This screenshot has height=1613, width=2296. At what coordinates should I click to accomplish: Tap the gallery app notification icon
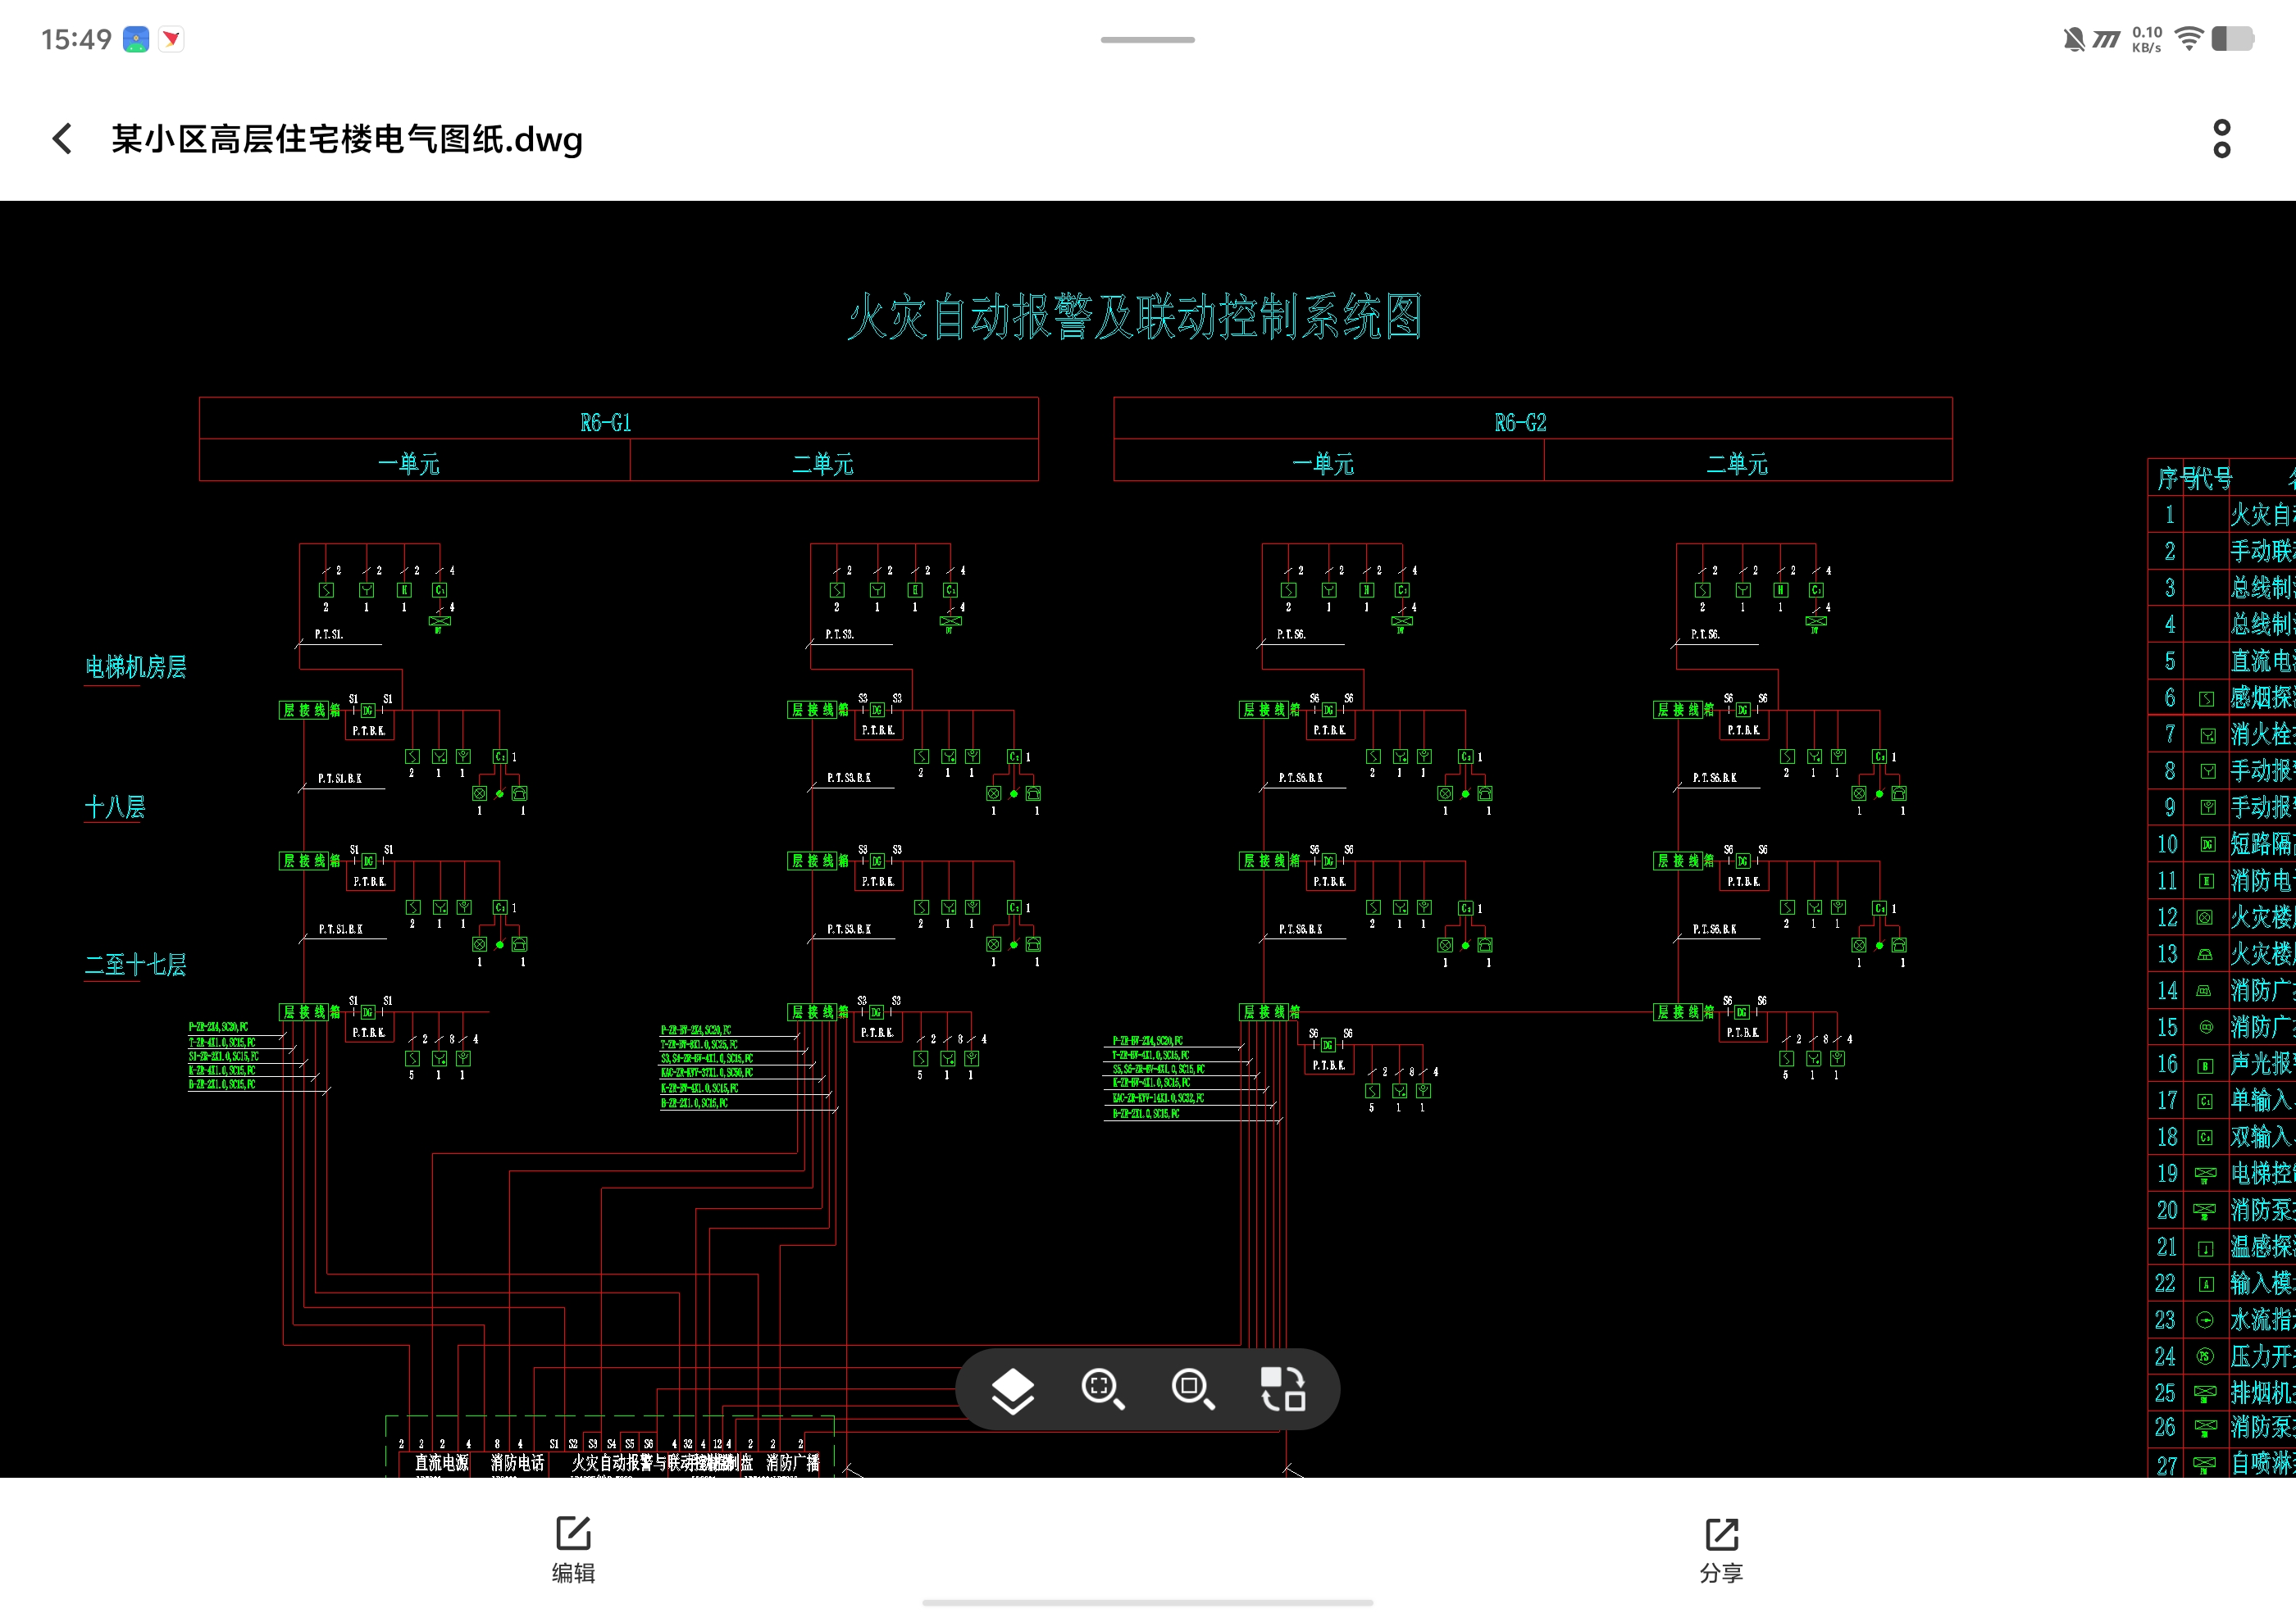tap(136, 40)
